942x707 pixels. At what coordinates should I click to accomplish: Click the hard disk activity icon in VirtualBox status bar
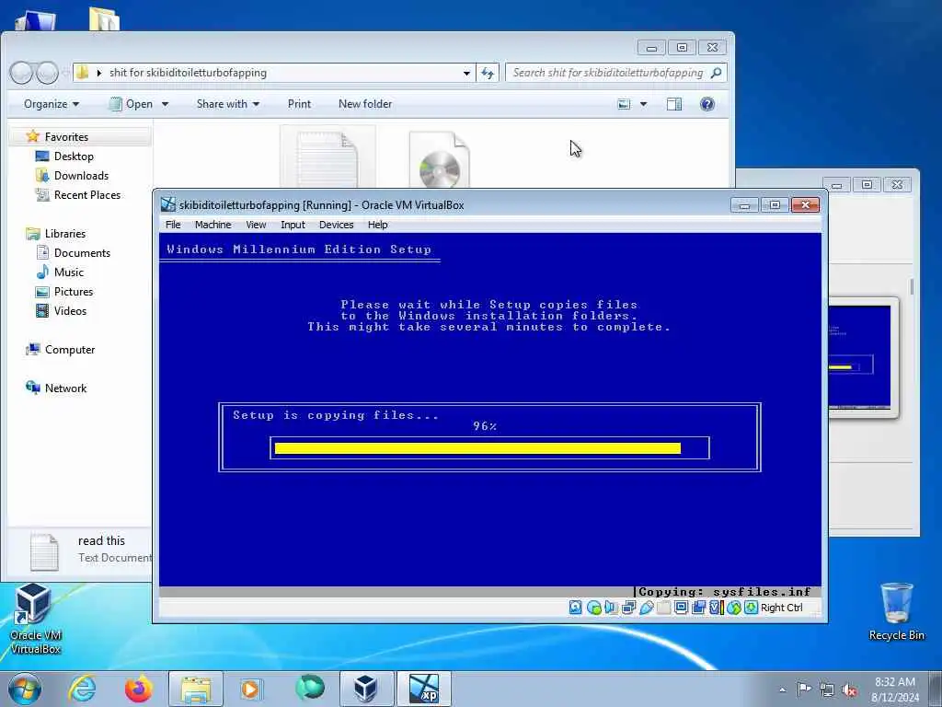point(576,608)
